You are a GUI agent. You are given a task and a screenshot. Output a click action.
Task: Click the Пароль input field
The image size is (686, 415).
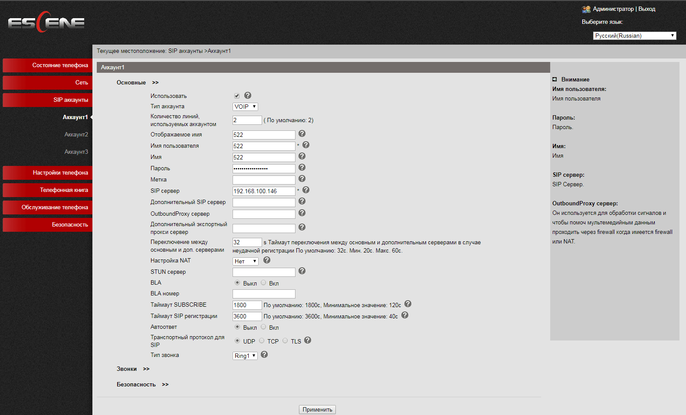pos(264,169)
